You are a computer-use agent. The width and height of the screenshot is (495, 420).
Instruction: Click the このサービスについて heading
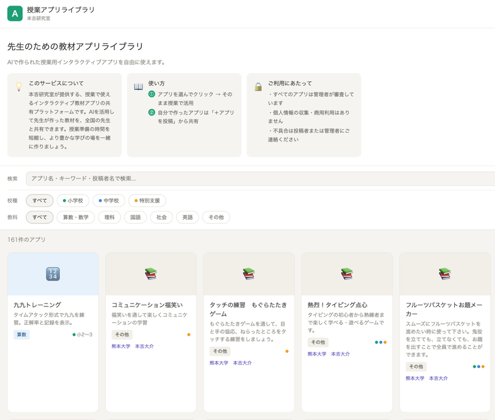pyautogui.click(x=56, y=83)
